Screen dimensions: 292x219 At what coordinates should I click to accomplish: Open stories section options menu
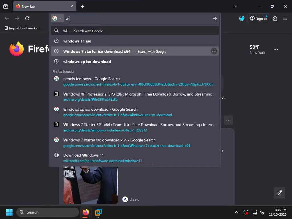tap(228, 120)
